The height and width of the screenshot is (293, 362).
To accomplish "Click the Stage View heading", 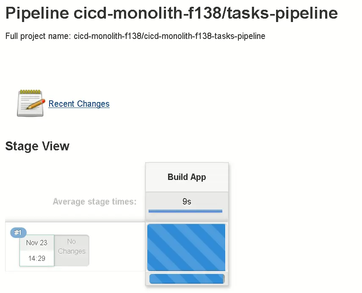I will 37,146.
